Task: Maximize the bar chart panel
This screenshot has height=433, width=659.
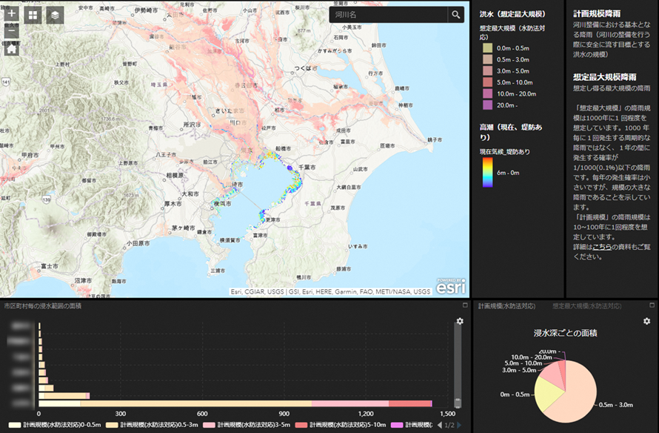Action: pos(465,305)
